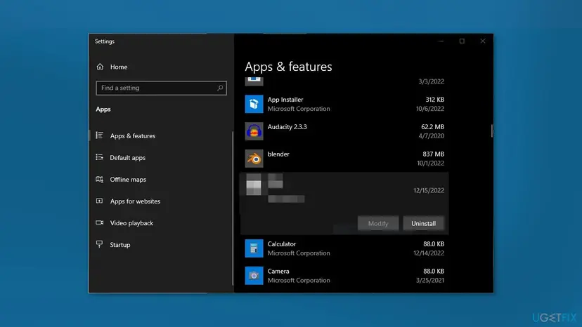This screenshot has width=582, height=327.
Task: Select the Default apps sidebar icon
Action: pos(99,157)
